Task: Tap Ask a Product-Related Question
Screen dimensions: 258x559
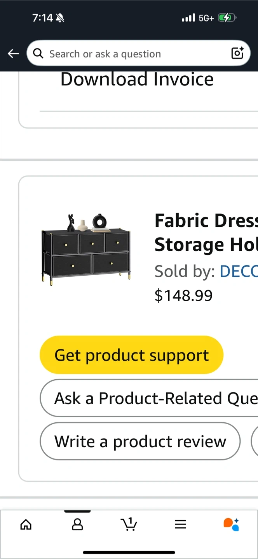Action: tap(155, 398)
